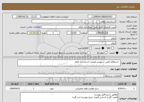
Task: Click the ساعت باقی مانده label
Action: [18, 33]
